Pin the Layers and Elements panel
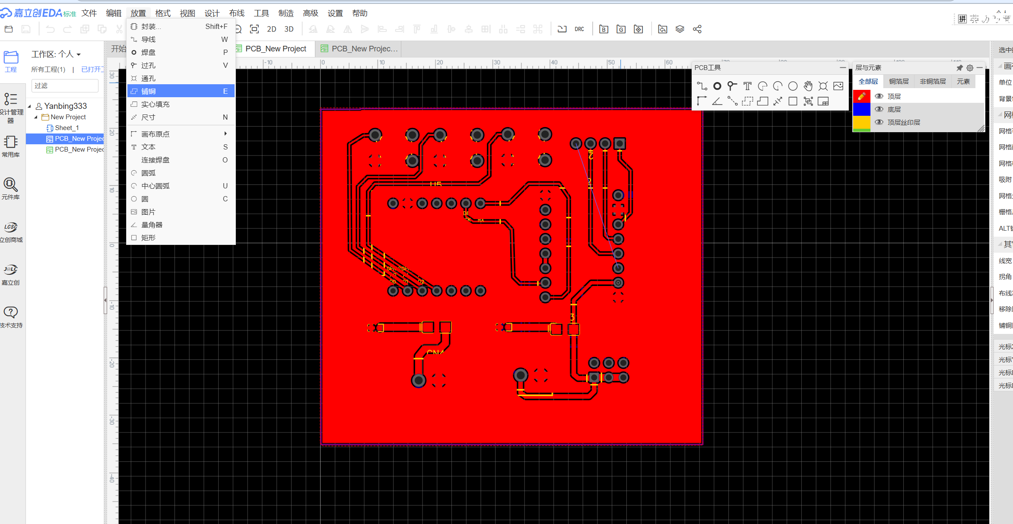 pyautogui.click(x=959, y=68)
